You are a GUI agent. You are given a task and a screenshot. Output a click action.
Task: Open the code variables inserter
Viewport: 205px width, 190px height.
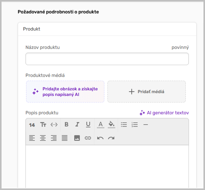point(54,125)
